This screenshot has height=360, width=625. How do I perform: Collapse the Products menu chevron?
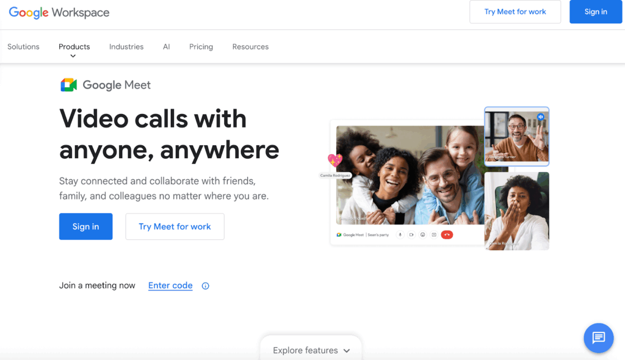(73, 56)
